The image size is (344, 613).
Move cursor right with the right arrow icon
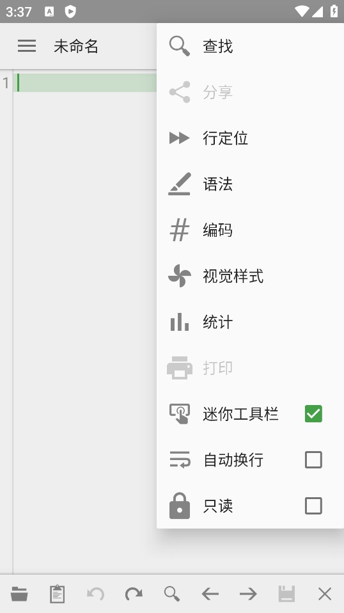tap(248, 594)
